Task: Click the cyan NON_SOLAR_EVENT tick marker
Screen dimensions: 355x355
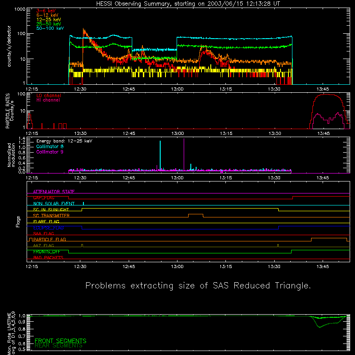Action: [83, 203]
